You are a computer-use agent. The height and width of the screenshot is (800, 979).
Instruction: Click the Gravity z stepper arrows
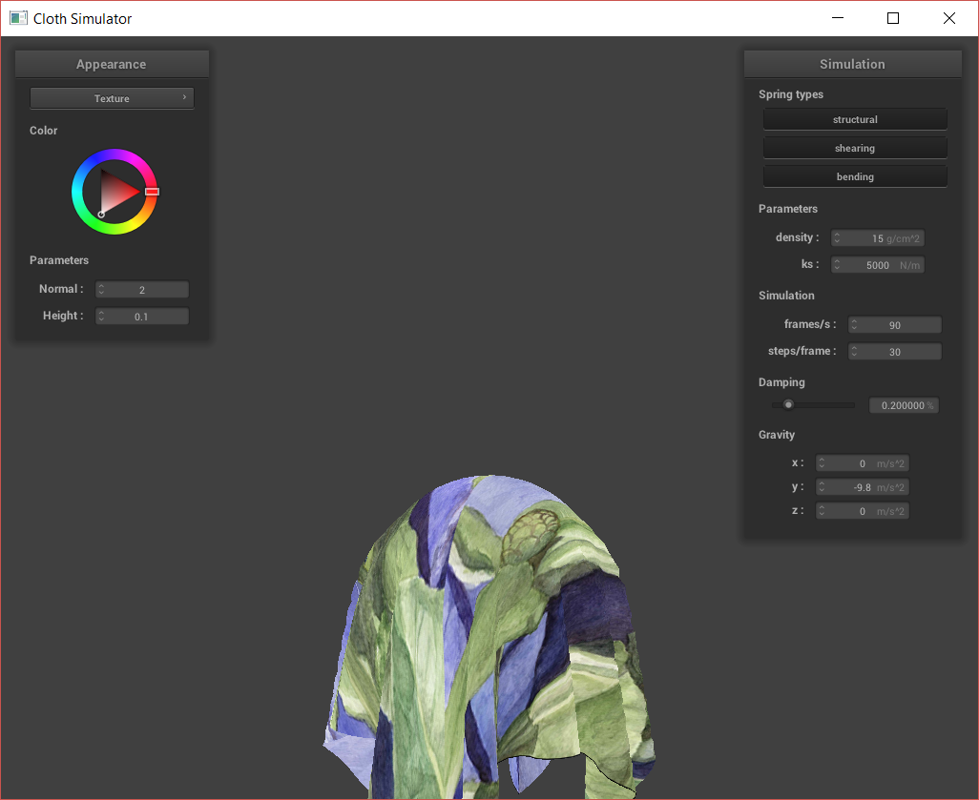click(x=822, y=511)
